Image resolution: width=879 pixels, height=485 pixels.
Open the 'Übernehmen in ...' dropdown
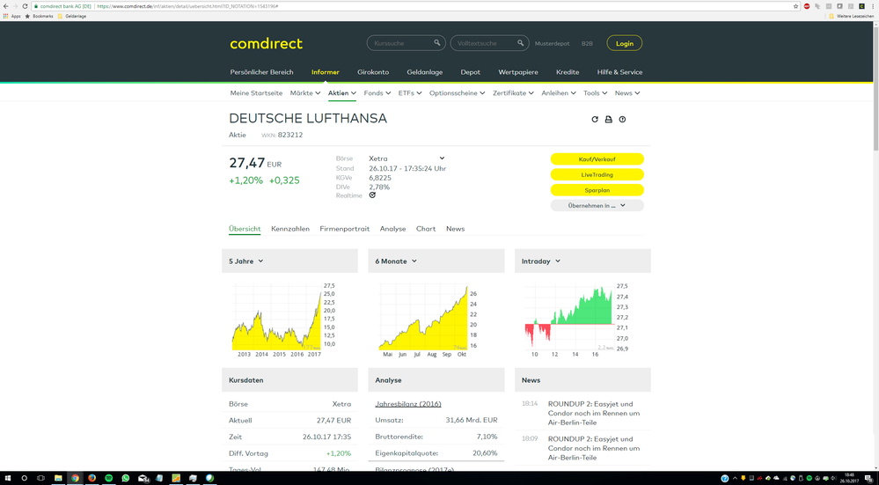(597, 205)
